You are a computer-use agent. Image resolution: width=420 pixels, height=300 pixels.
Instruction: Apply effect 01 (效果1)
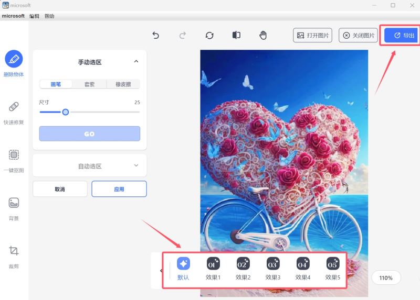(x=213, y=269)
